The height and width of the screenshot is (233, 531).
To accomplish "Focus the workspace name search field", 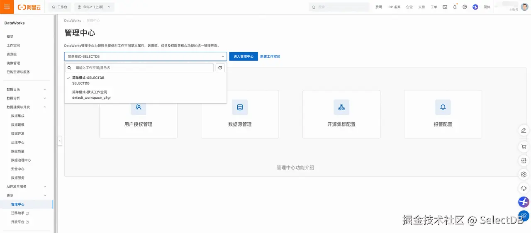I will (139, 68).
